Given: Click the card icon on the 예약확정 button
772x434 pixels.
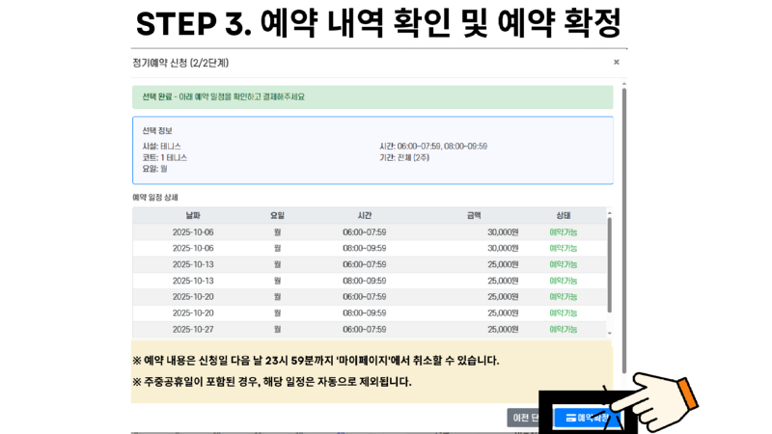Looking at the screenshot, I should [x=571, y=419].
